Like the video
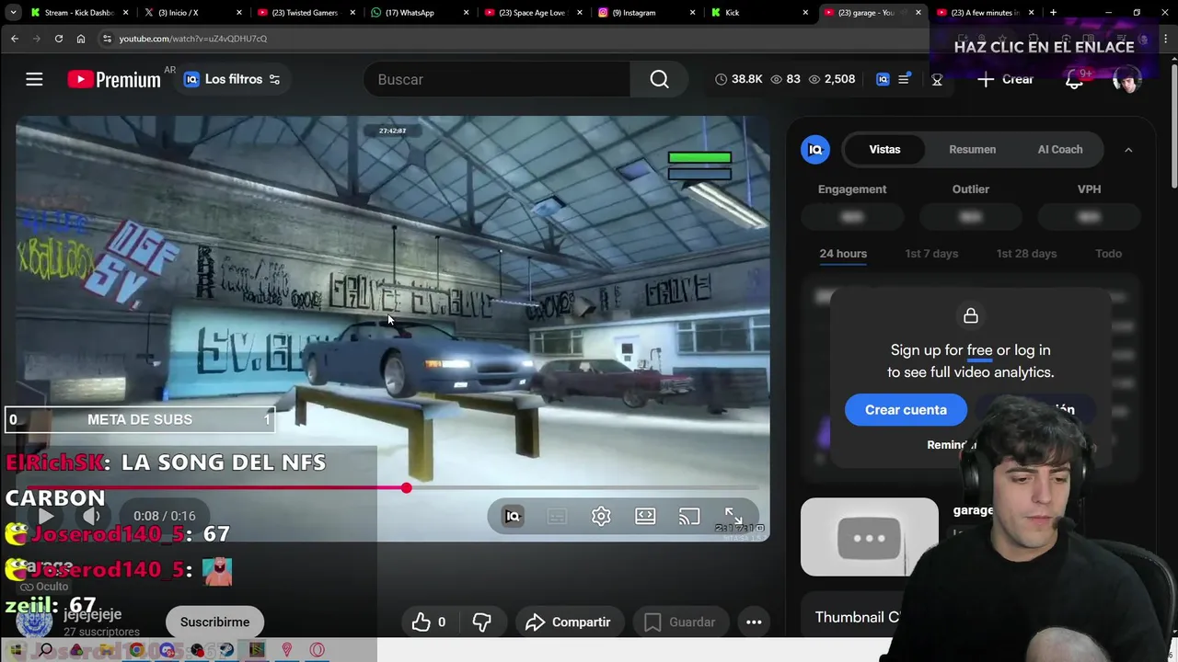 [429, 622]
